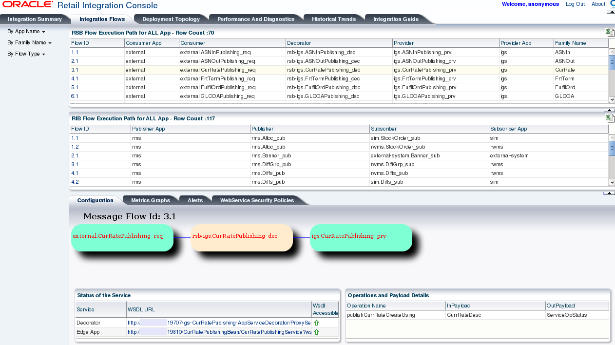The width and height of the screenshot is (615, 345).
Task: Sort RSB table by Consumer App column
Action: 152,43
